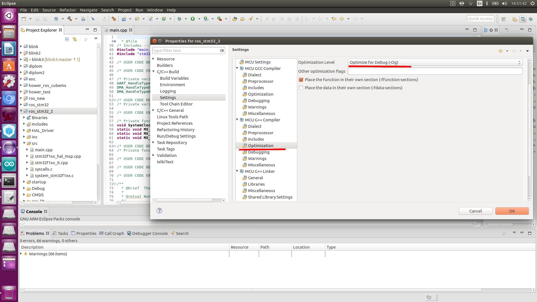Click Link with Editor icon in Project Explorer
This screenshot has width=537, height=302.
point(74,39)
